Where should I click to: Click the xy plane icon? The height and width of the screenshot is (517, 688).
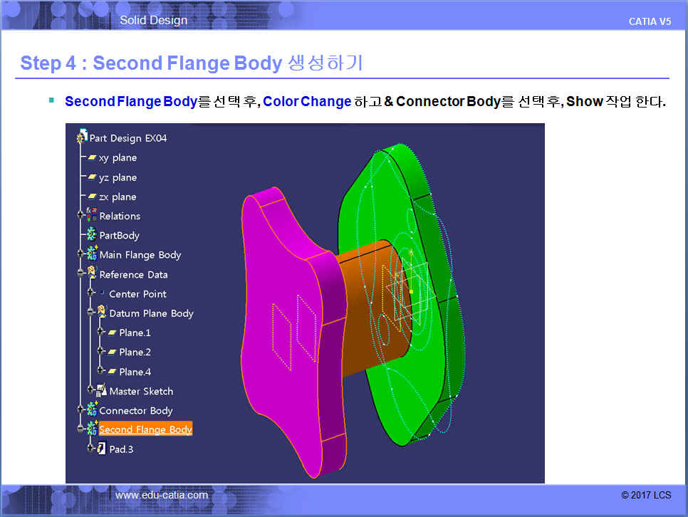pyautogui.click(x=92, y=158)
